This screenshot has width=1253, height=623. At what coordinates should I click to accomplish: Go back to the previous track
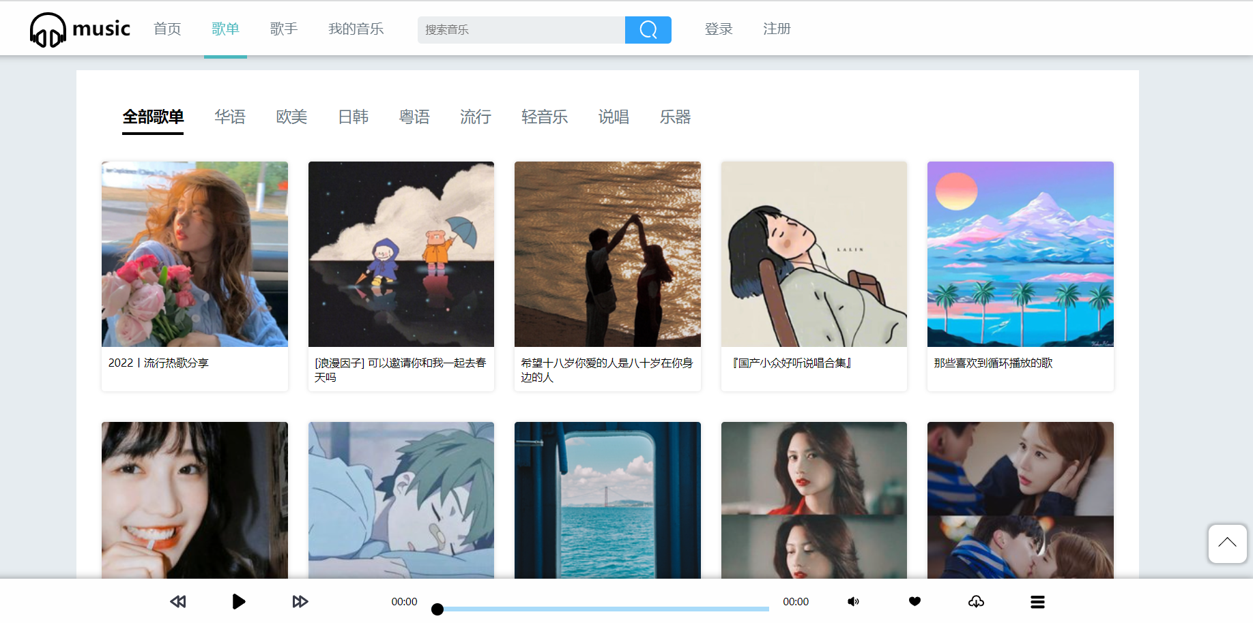[x=177, y=601]
